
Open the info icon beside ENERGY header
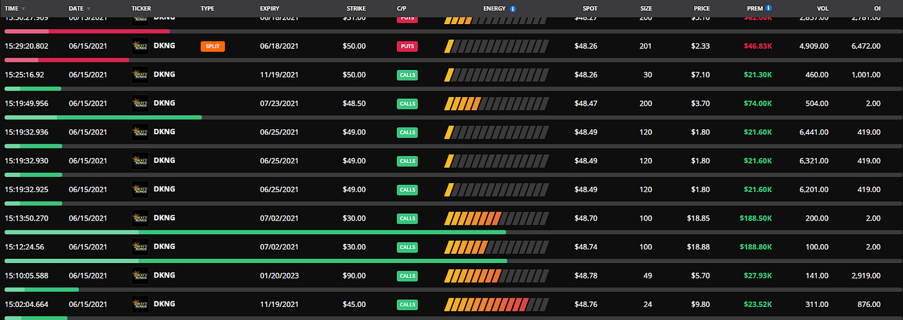coord(513,9)
